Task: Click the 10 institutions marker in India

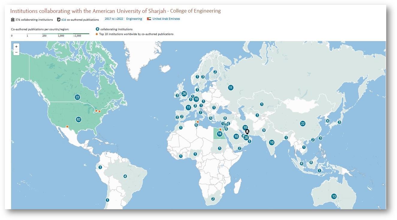Action: point(271,142)
